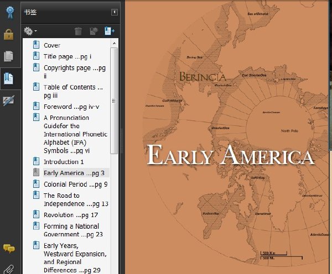
Task: Click the bookmark icon beside Revolution
Action: pyautogui.click(x=36, y=214)
